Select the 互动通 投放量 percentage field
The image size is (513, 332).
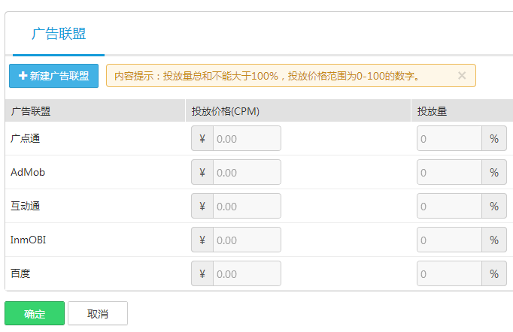pos(449,207)
